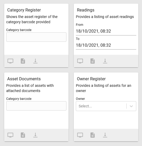Show Owner Register report on screen

(80, 135)
